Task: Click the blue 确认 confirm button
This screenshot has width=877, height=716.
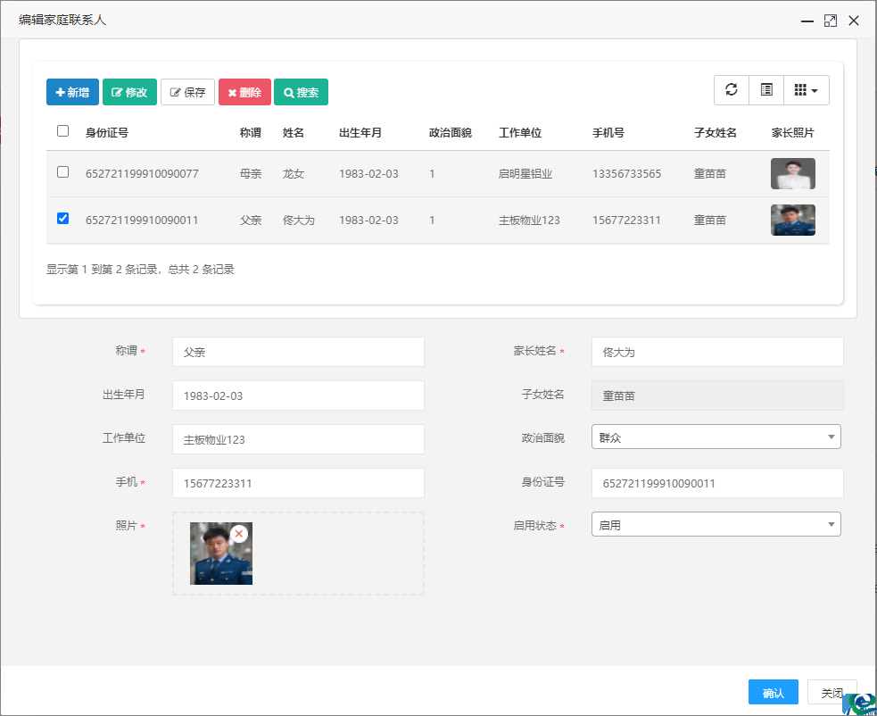Action: coord(773,693)
